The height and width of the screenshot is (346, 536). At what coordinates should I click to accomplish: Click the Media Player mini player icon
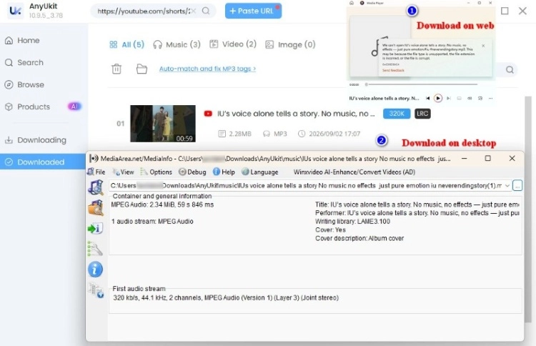[480, 98]
